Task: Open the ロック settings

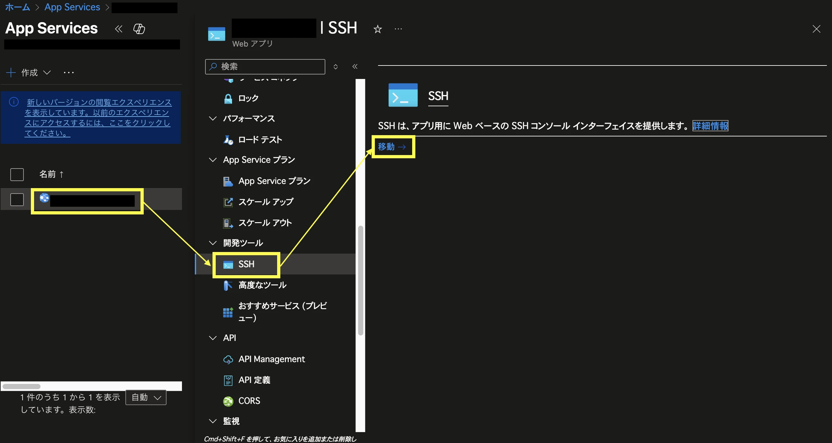Action: click(248, 98)
